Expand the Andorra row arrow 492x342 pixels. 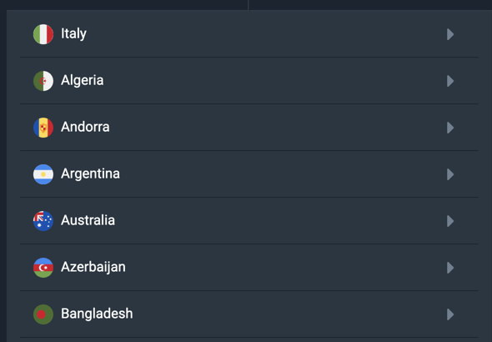450,128
